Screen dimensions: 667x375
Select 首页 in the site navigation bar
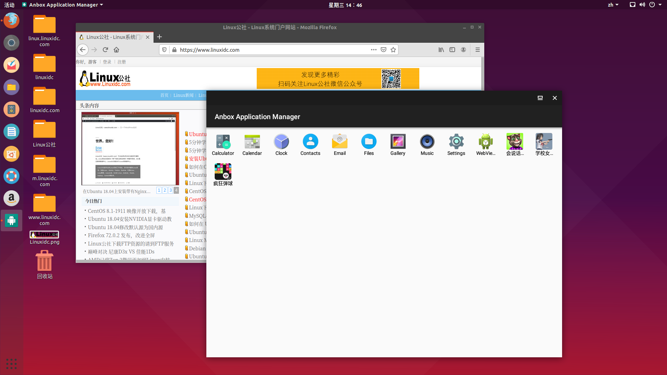(164, 95)
